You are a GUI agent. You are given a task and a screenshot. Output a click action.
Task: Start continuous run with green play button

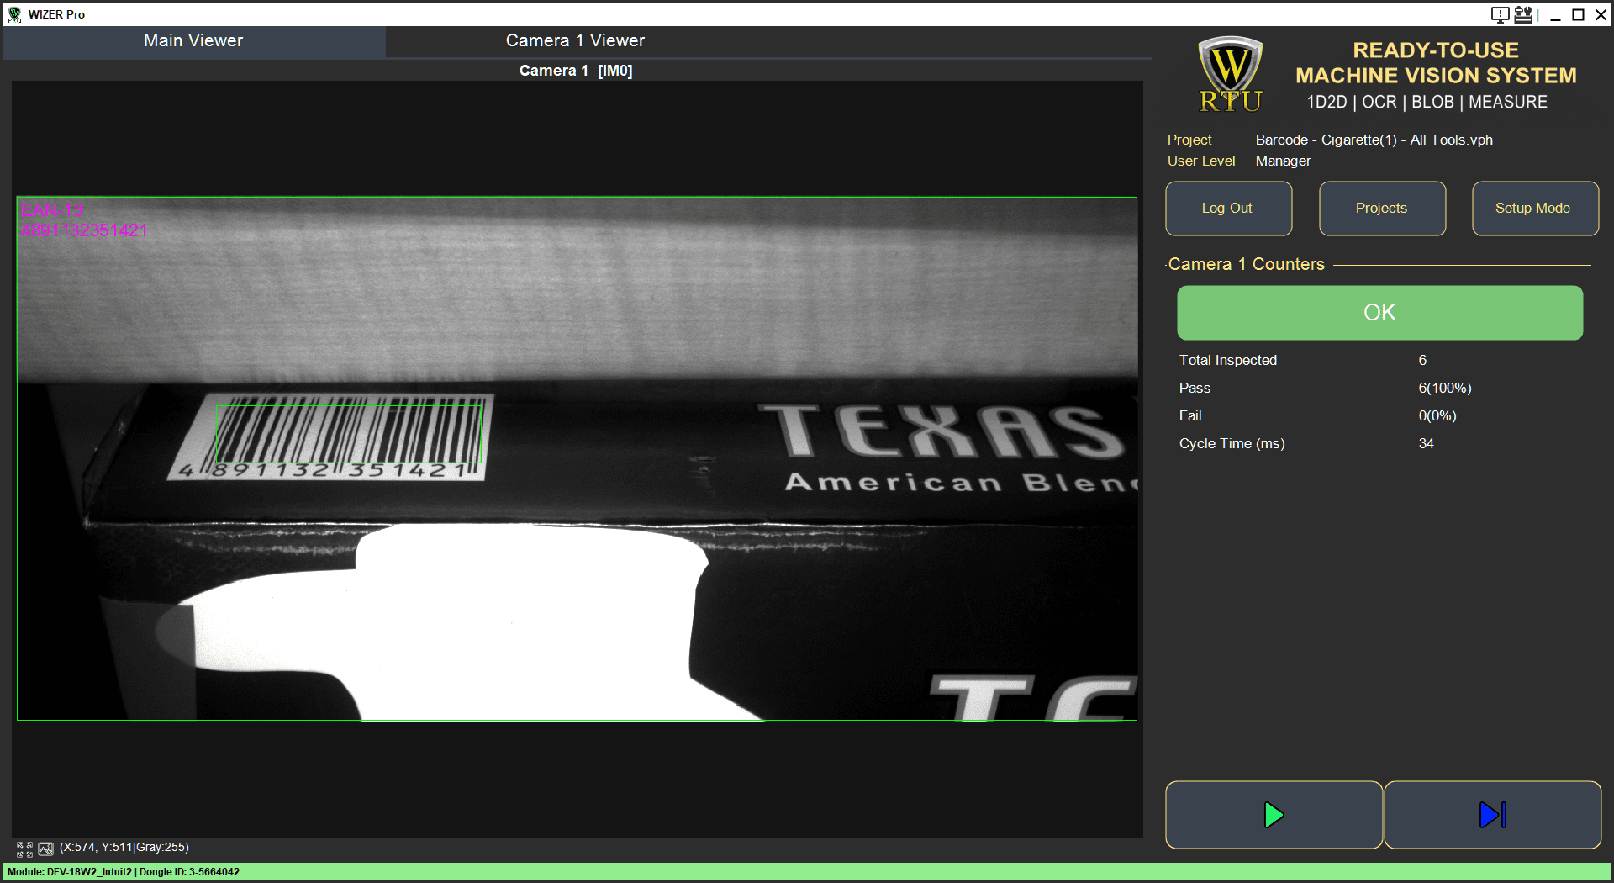pyautogui.click(x=1274, y=815)
